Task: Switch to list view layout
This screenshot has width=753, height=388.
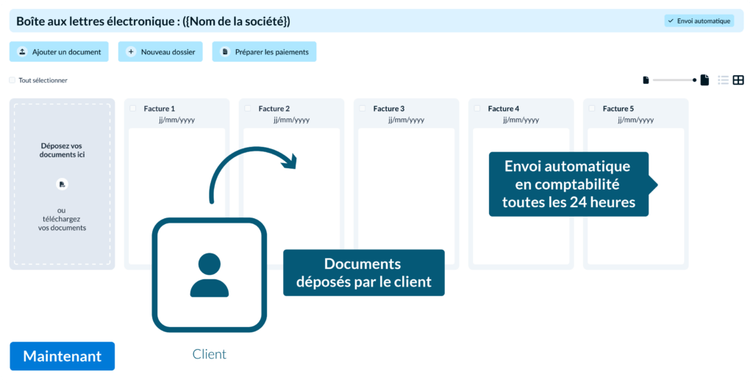Action: [724, 80]
